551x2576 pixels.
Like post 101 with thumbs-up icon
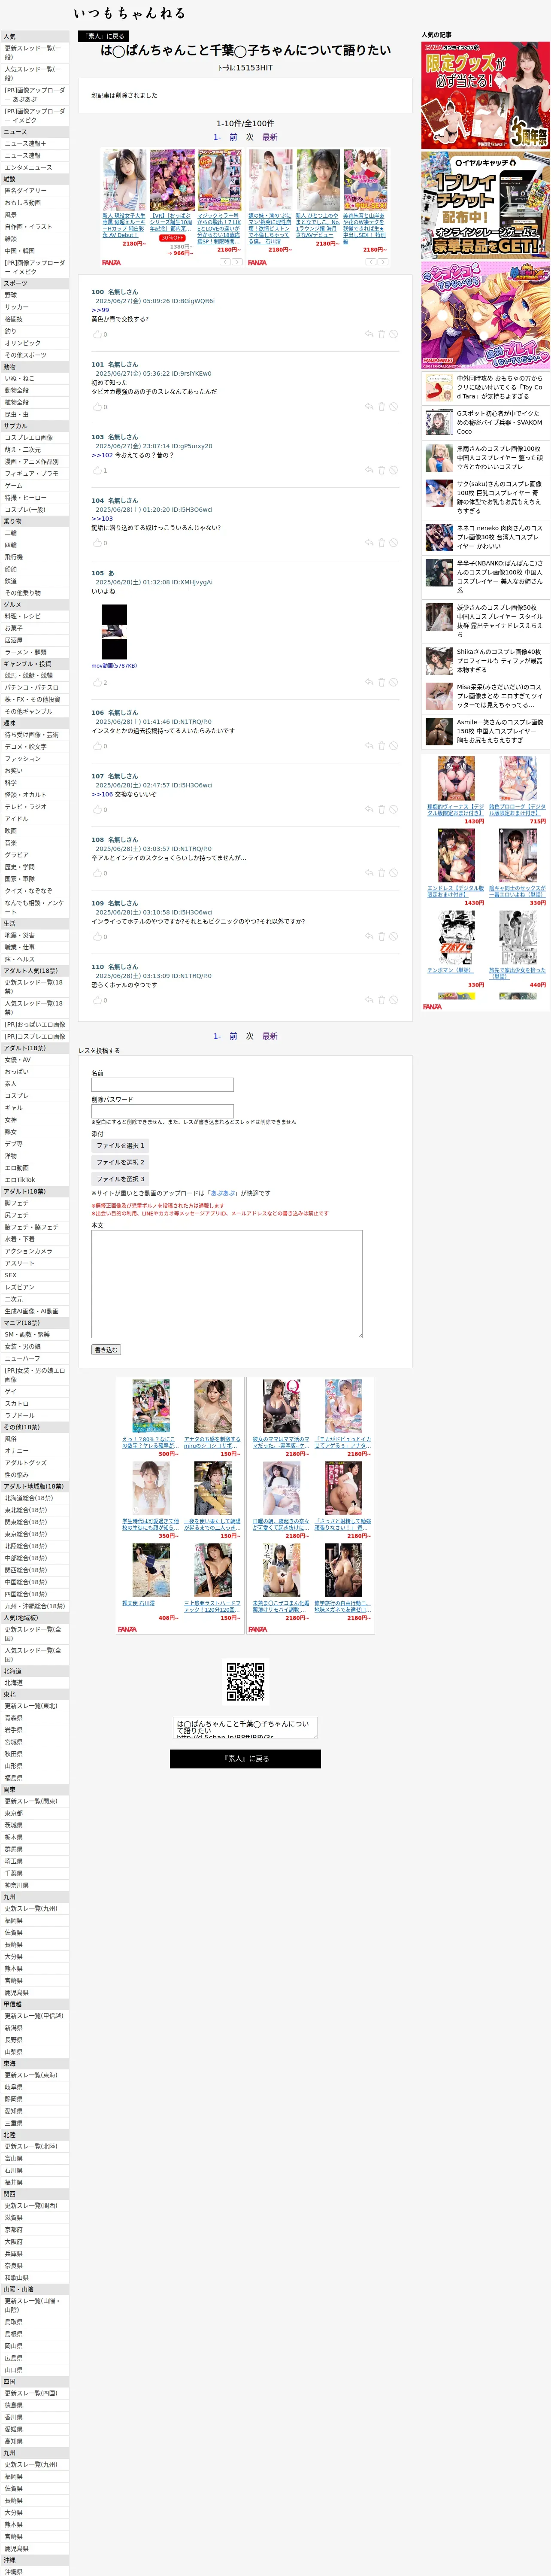point(97,407)
